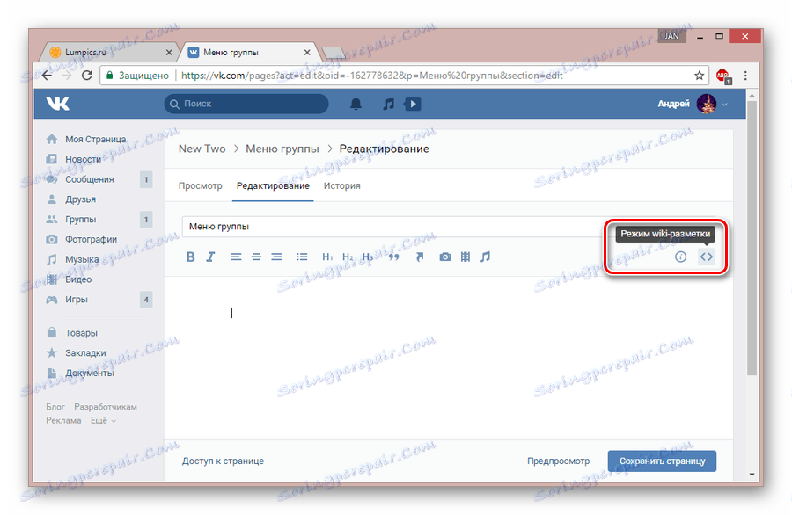Align text right in the editor toolbar

pyautogui.click(x=276, y=257)
